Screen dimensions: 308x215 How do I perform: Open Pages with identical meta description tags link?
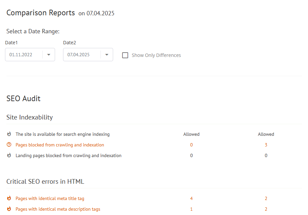(58, 209)
